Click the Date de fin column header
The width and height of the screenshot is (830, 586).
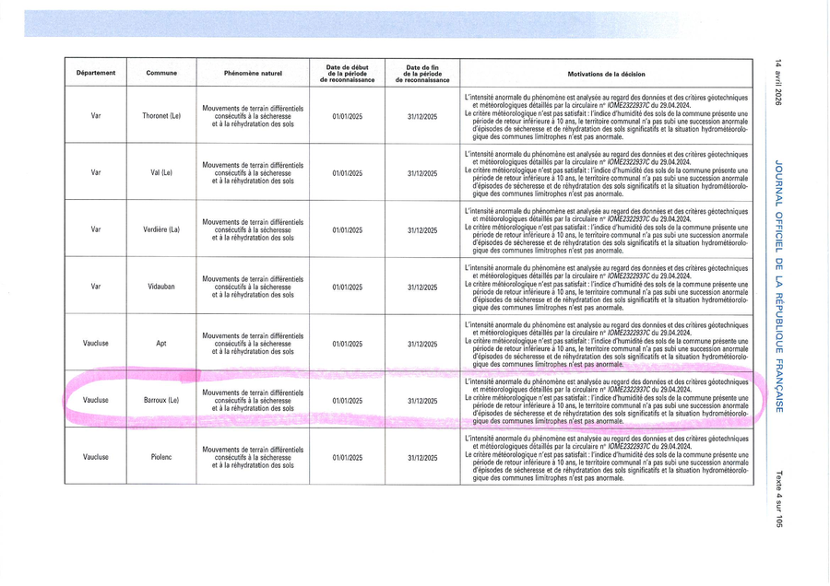tap(422, 73)
